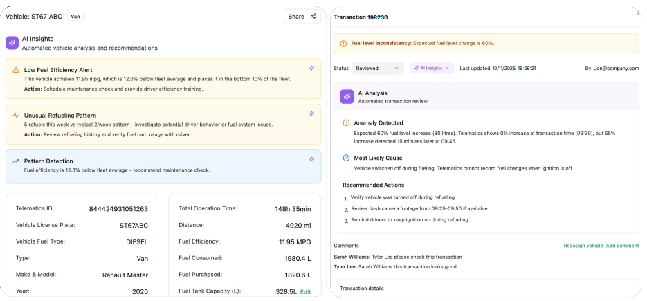Click sparkle icon on Low Fuel Efficiency card
This screenshot has height=301, width=647.
pos(311,68)
